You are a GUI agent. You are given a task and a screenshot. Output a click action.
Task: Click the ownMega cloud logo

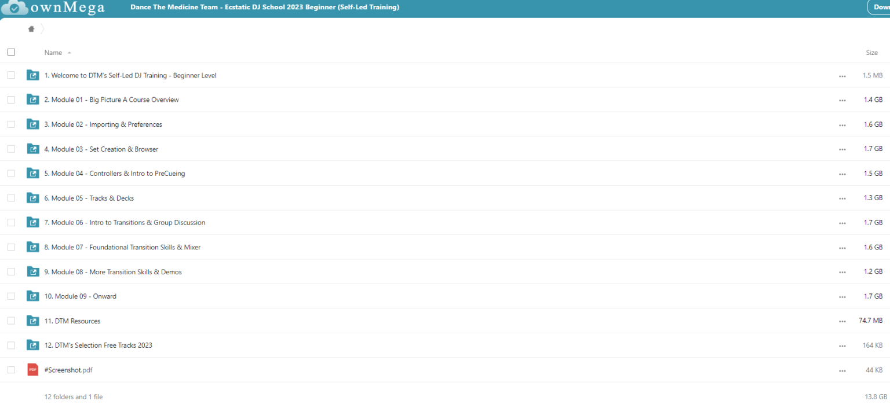(x=16, y=8)
